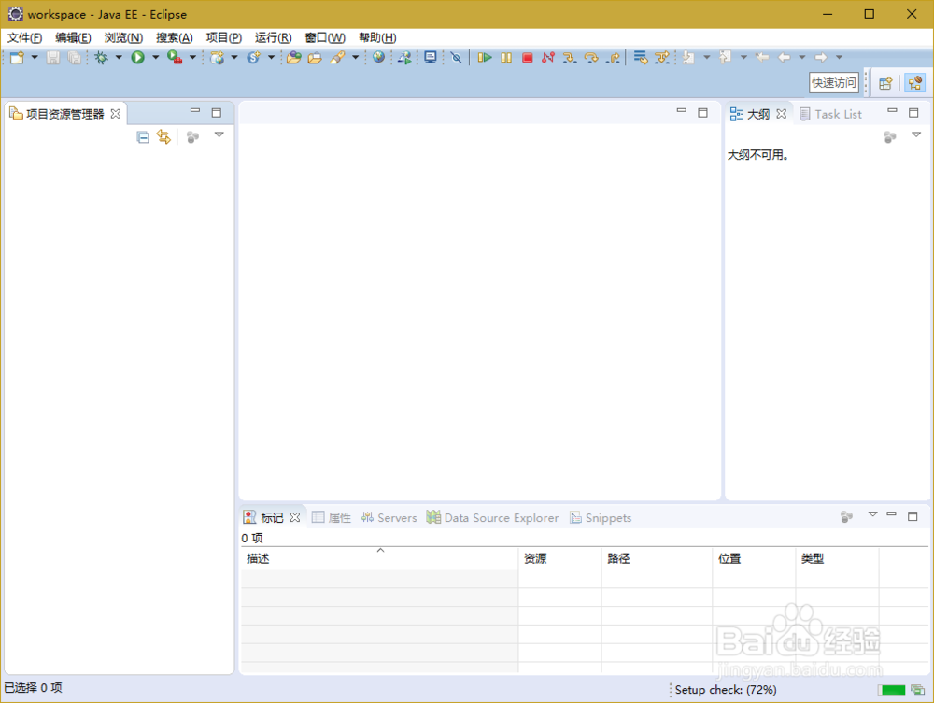Click the 资源 column header
Screen dimensions: 934x703
click(x=559, y=558)
